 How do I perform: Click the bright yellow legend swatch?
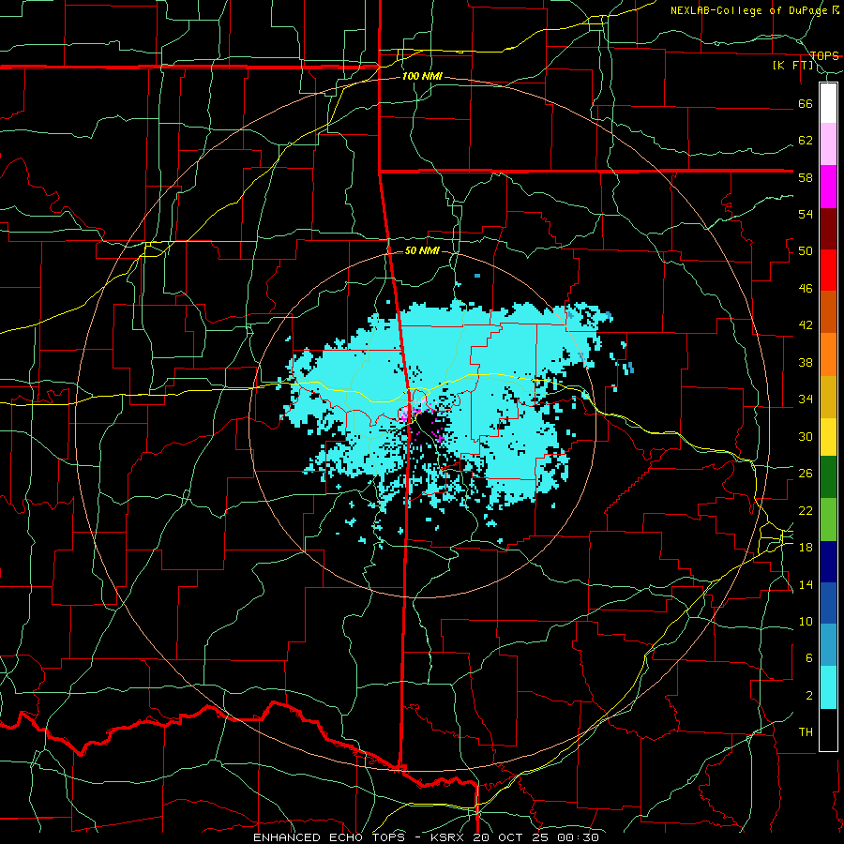(828, 436)
